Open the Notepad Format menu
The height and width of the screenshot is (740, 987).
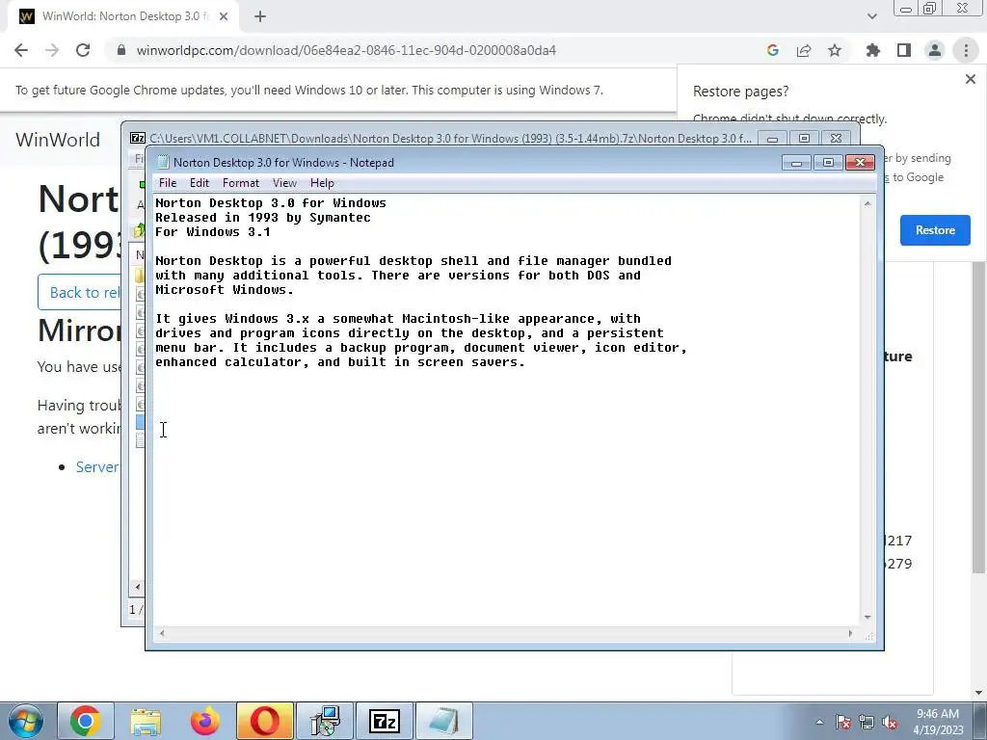240,183
